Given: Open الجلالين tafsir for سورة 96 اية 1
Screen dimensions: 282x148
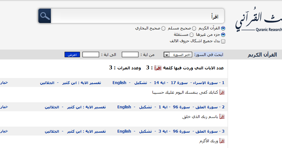Looking at the screenshot, I should point(52,107).
